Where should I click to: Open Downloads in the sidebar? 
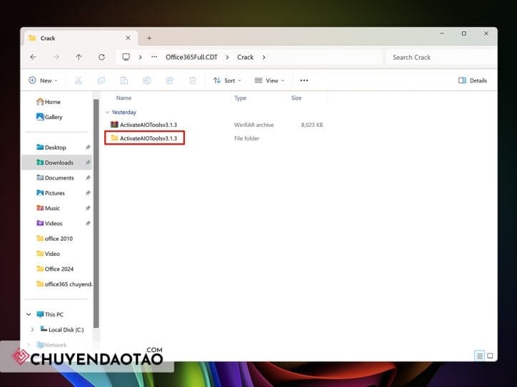tap(55, 162)
